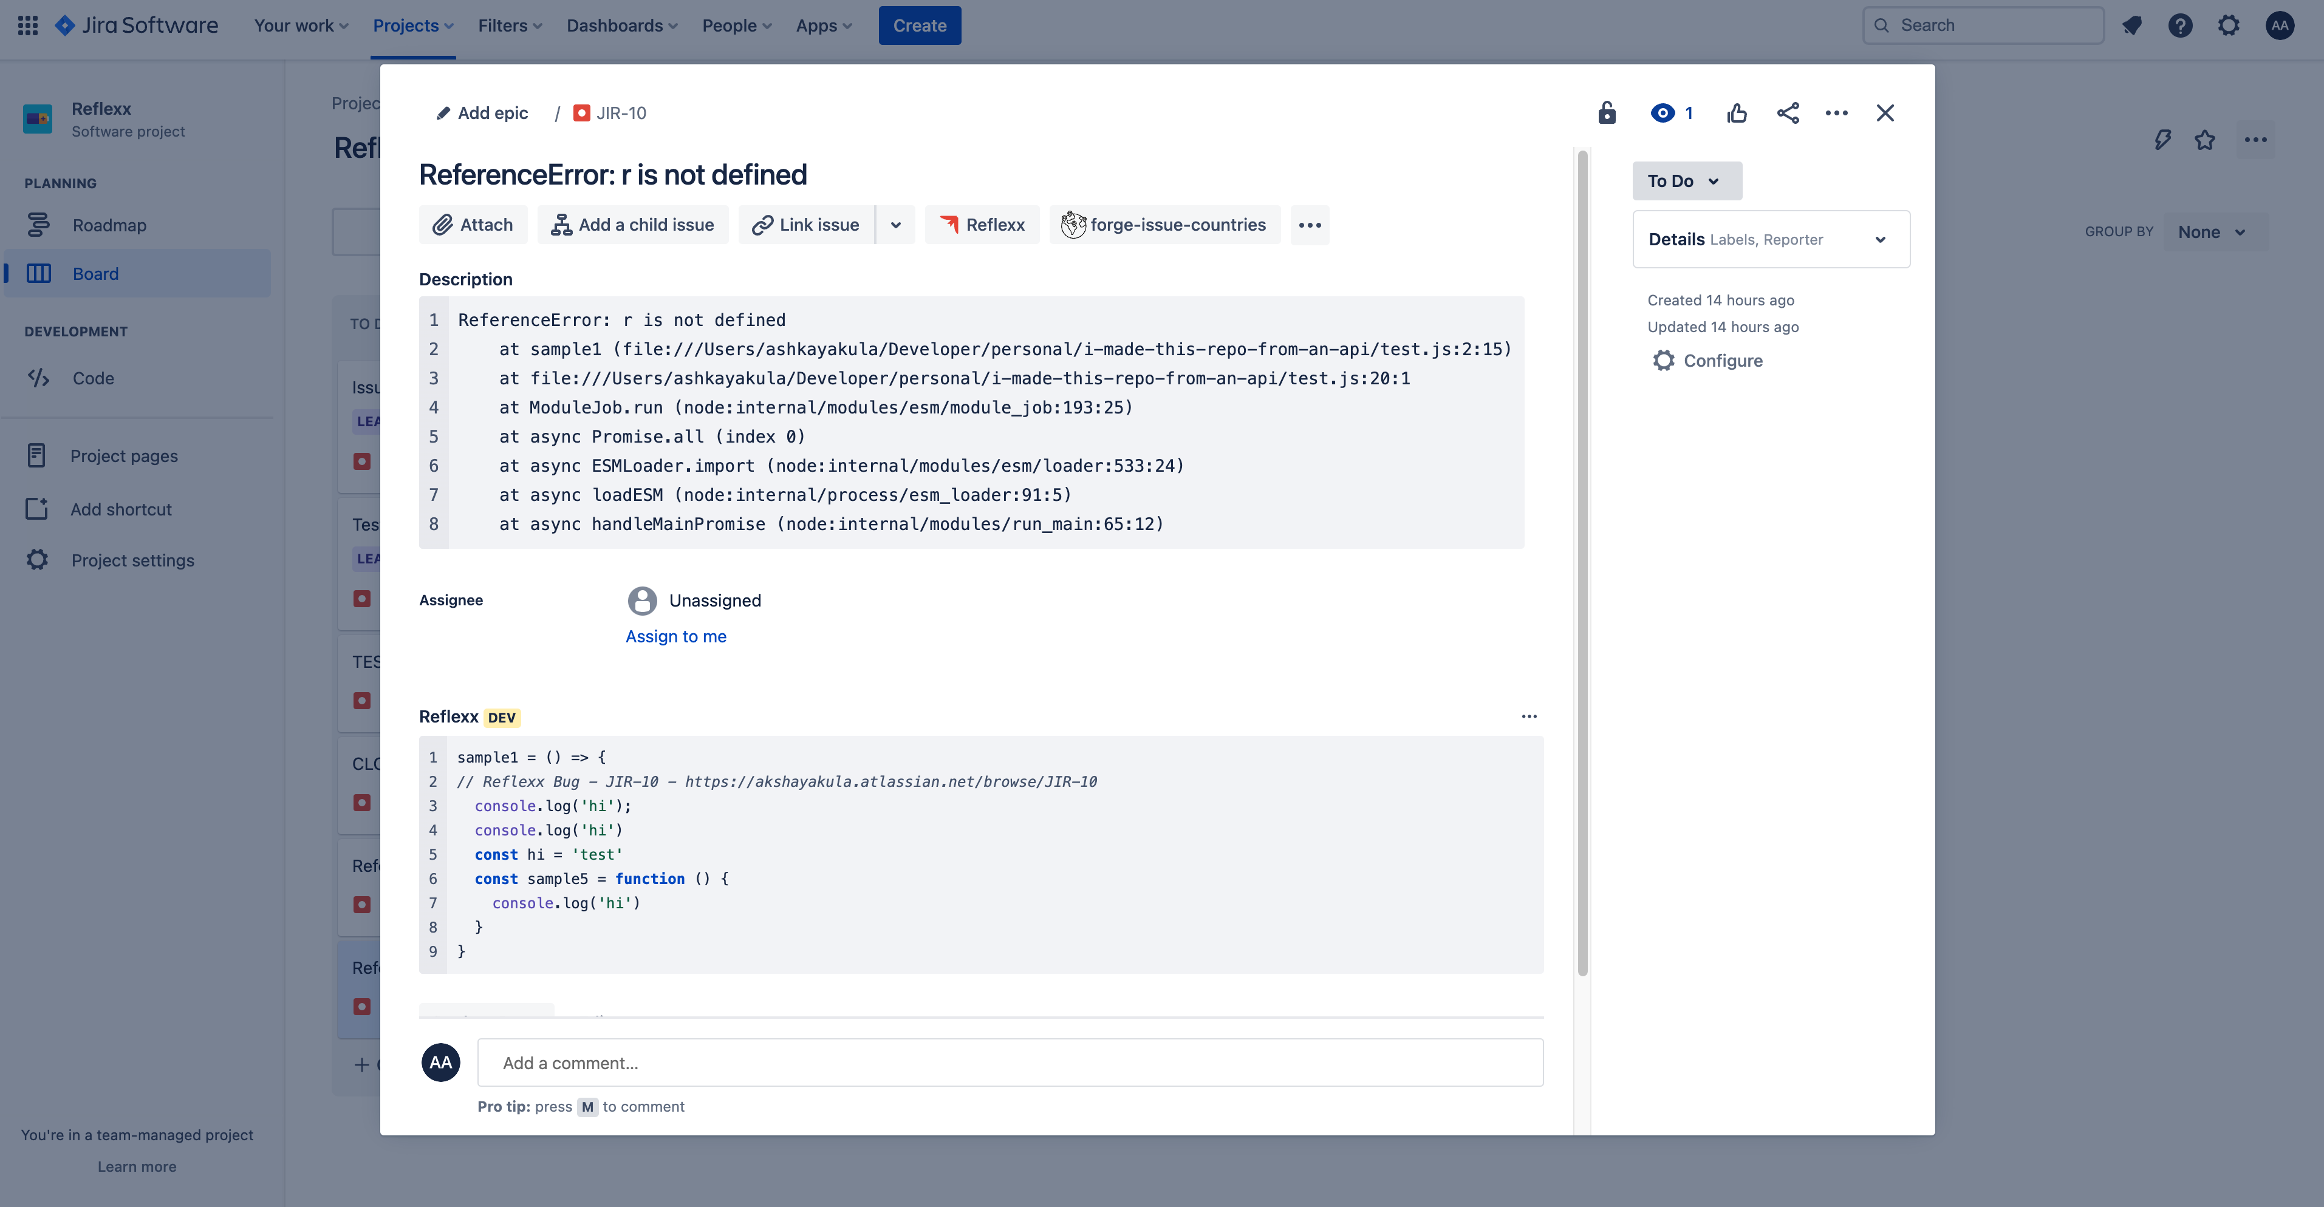Click Assign to me link
2324x1207 pixels.
click(675, 636)
